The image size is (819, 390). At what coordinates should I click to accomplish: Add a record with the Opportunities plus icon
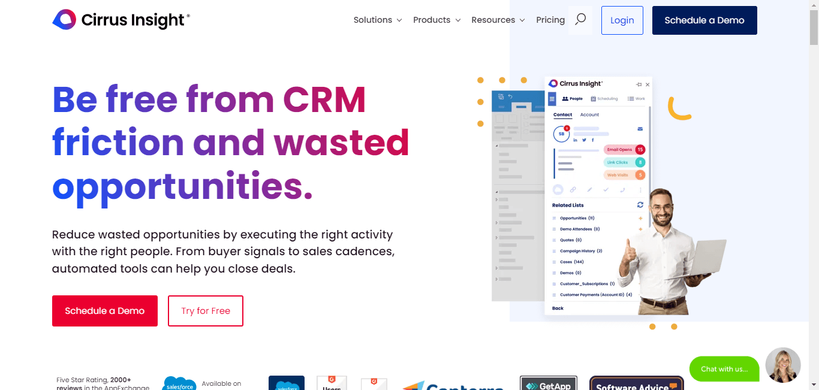tap(641, 217)
